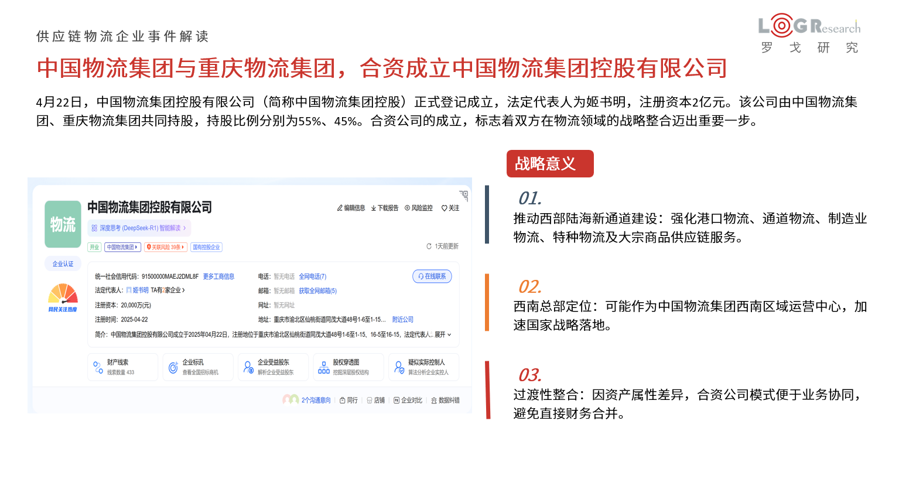This screenshot has height=503, width=899.
Task: Download the report via 下载报告
Action: click(x=385, y=208)
